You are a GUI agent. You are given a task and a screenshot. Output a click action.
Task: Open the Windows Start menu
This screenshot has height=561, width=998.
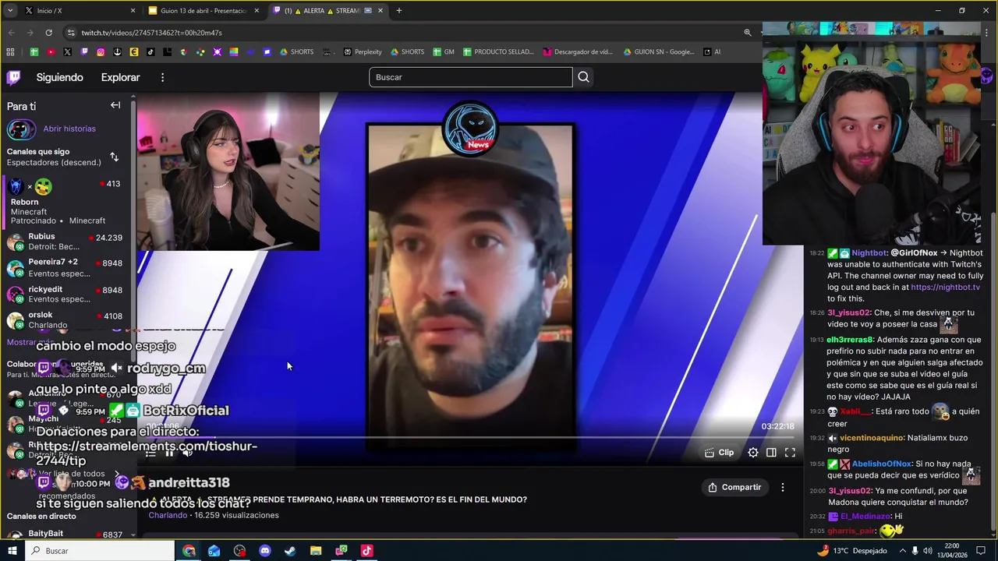12,551
